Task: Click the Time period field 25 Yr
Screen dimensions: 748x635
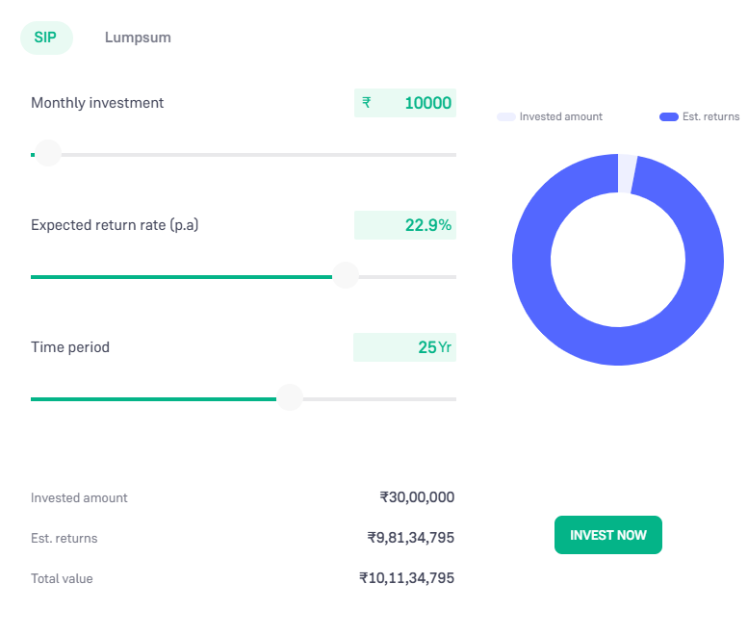Action: point(405,347)
